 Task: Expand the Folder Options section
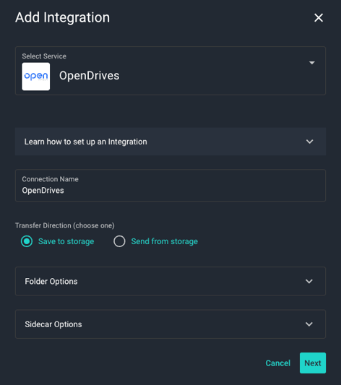click(170, 281)
